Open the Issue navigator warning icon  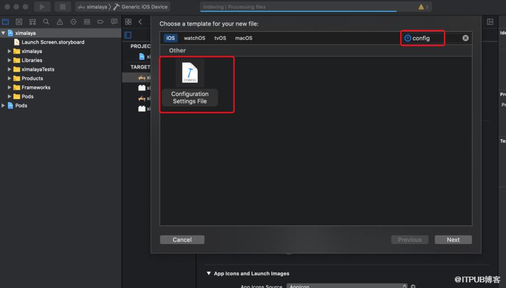click(60, 22)
